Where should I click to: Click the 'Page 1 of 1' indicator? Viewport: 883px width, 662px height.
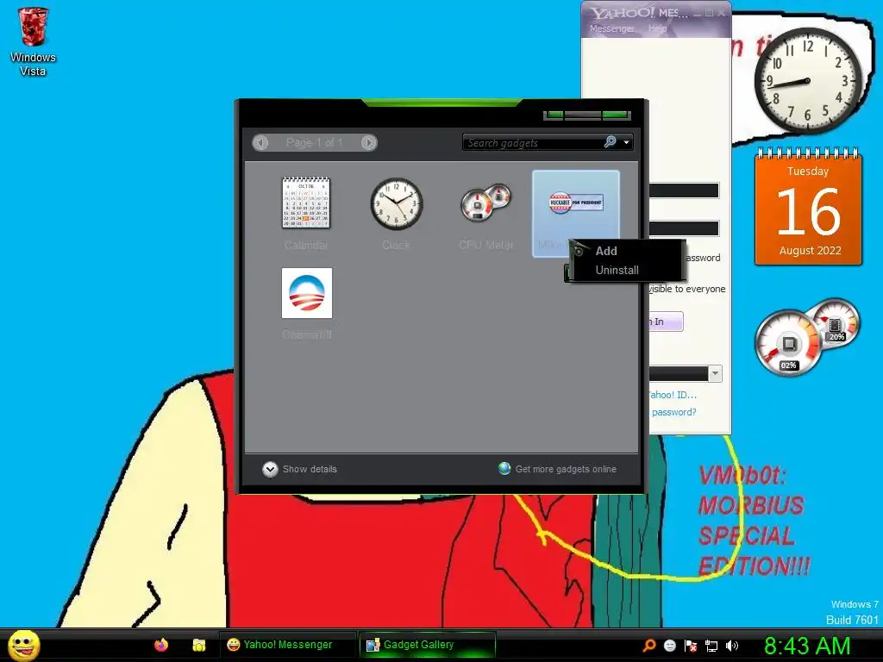(314, 142)
